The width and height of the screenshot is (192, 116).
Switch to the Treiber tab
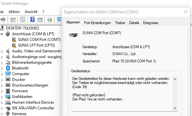coord(120,23)
